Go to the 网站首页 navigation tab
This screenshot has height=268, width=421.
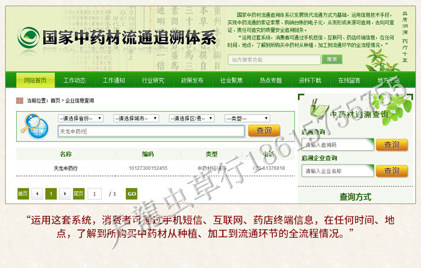tap(35, 80)
